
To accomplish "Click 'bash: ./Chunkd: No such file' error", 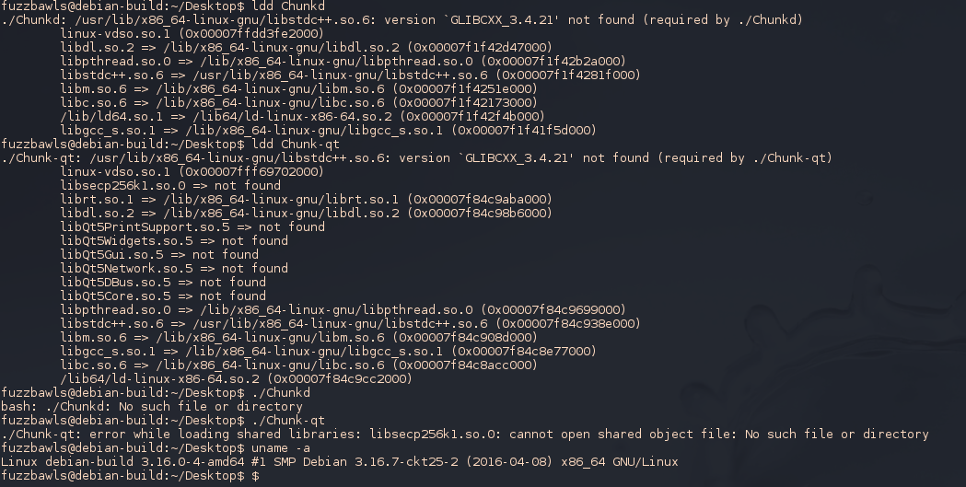I will tap(152, 406).
